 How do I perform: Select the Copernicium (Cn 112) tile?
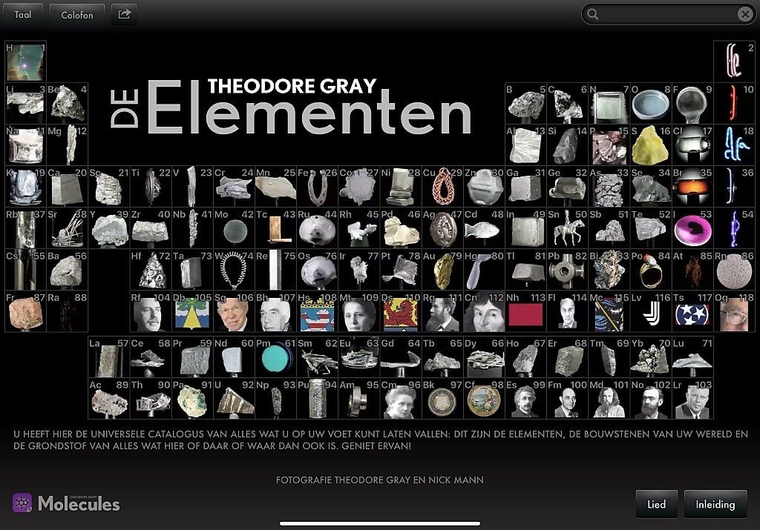(484, 311)
